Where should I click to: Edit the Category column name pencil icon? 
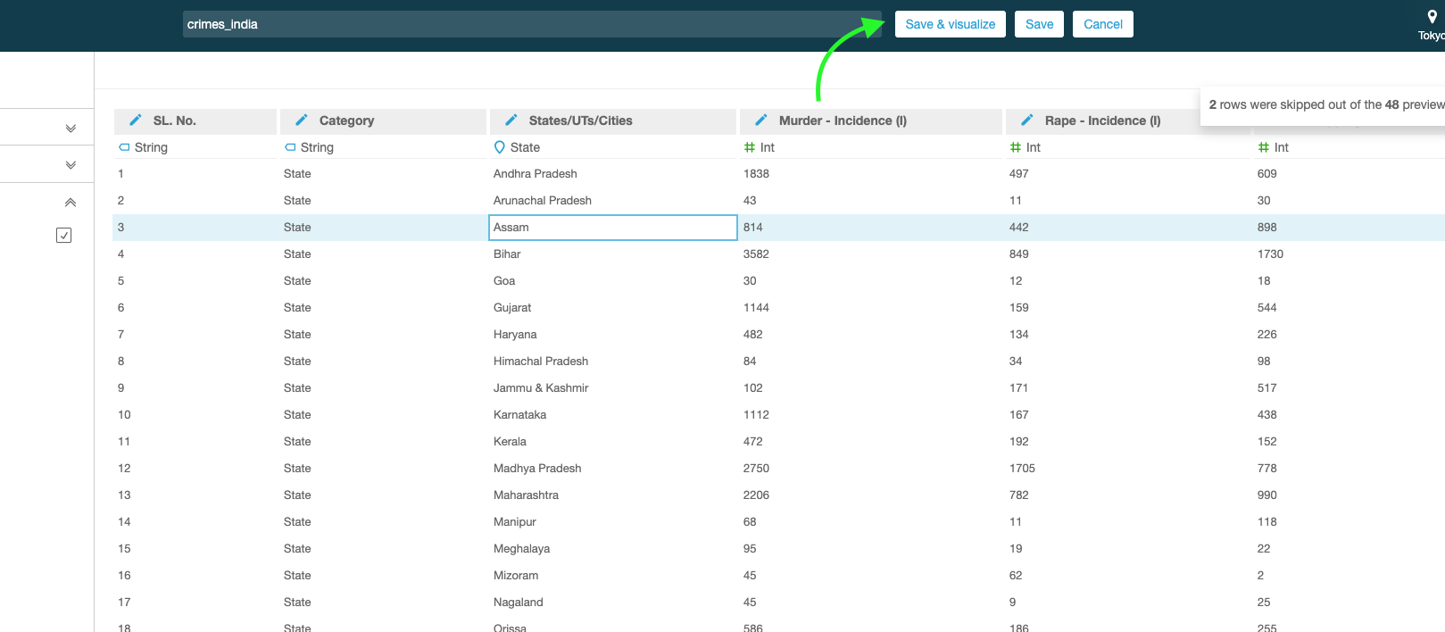[x=302, y=121]
